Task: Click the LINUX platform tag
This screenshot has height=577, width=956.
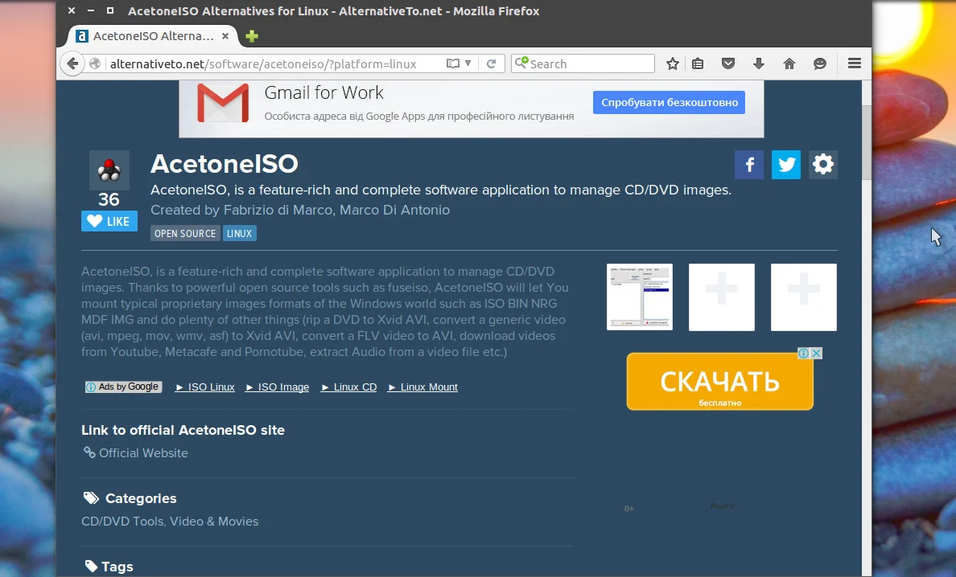Action: pos(240,233)
